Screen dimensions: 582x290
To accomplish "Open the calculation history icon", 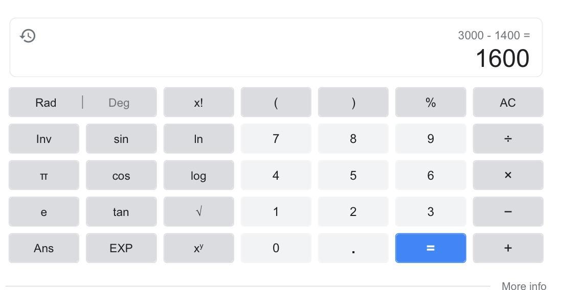I will [28, 36].
